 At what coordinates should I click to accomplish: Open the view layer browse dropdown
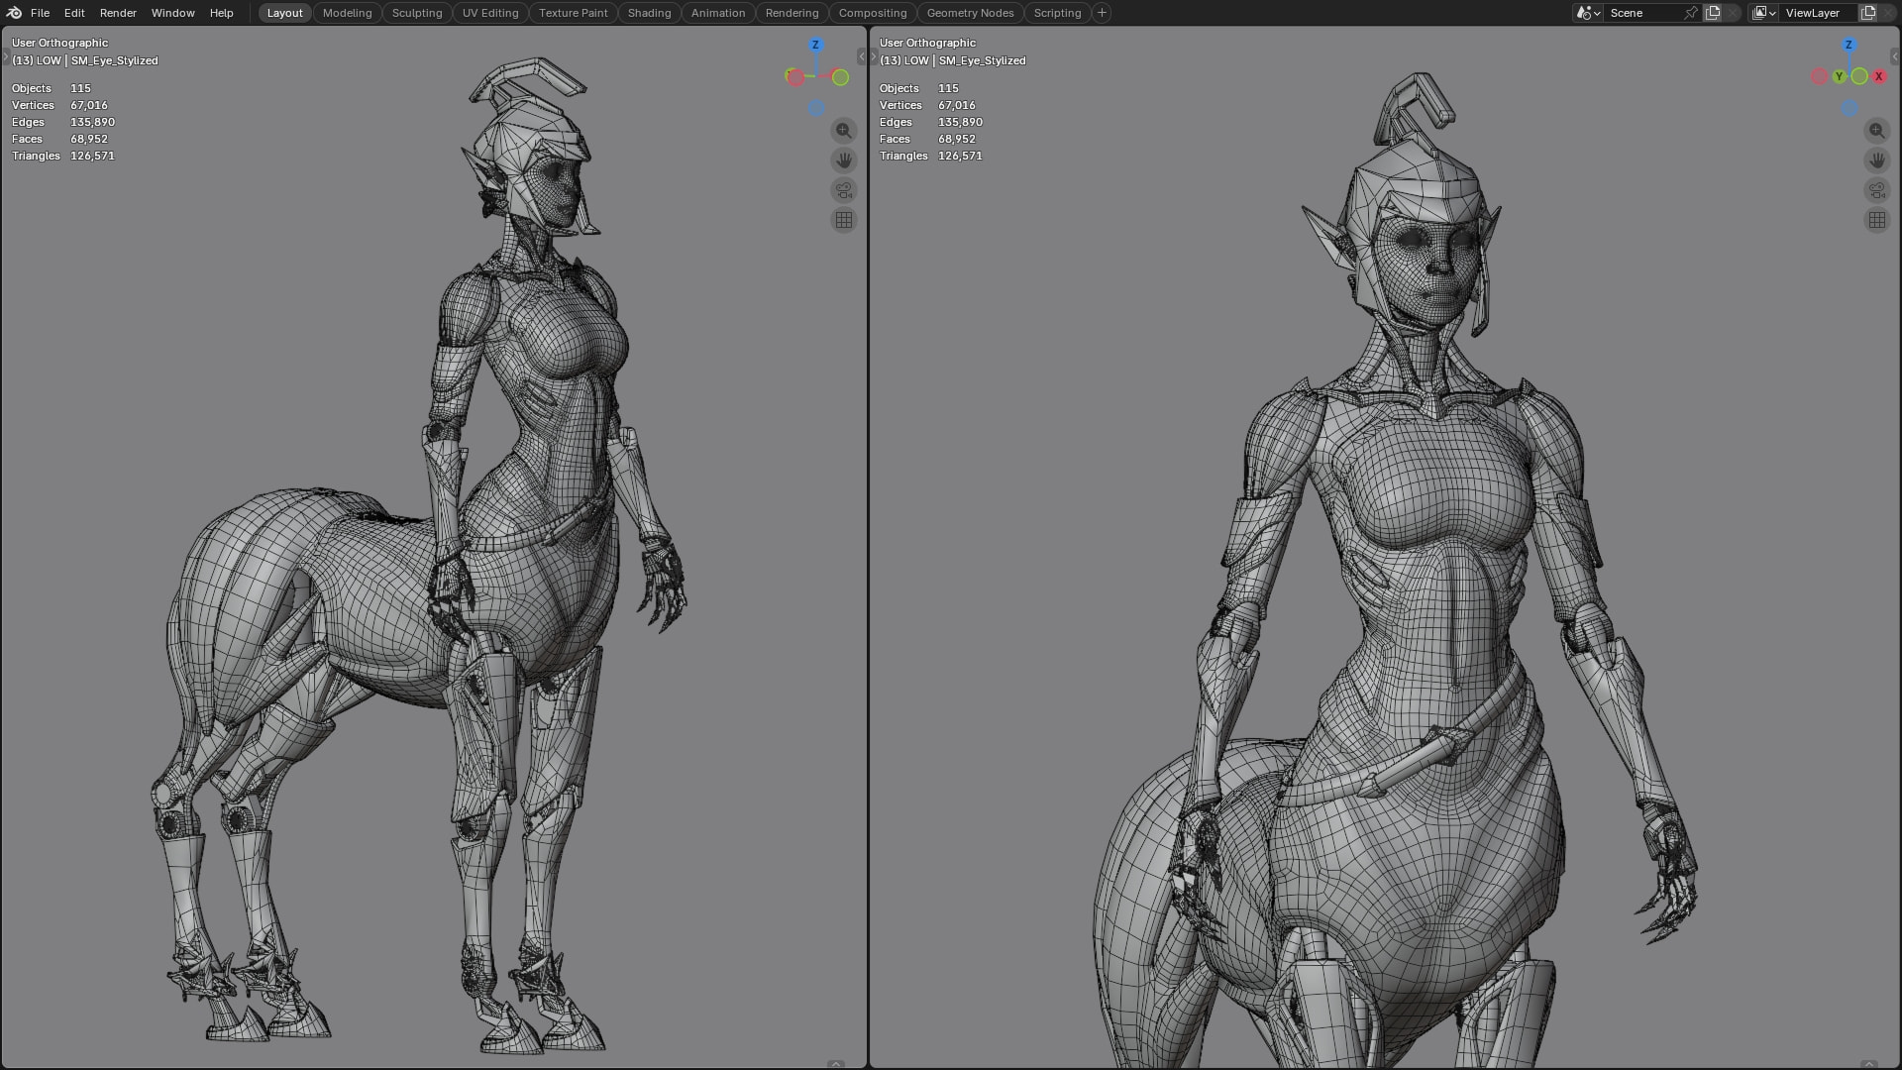(1763, 13)
